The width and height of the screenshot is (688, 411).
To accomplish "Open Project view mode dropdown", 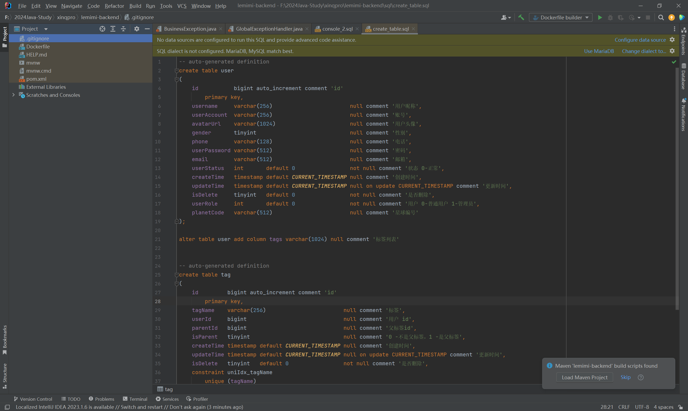I will 46,29.
